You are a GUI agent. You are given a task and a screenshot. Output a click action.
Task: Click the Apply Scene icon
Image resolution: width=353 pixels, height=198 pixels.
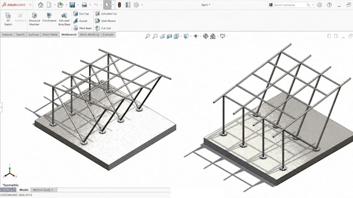click(213, 36)
